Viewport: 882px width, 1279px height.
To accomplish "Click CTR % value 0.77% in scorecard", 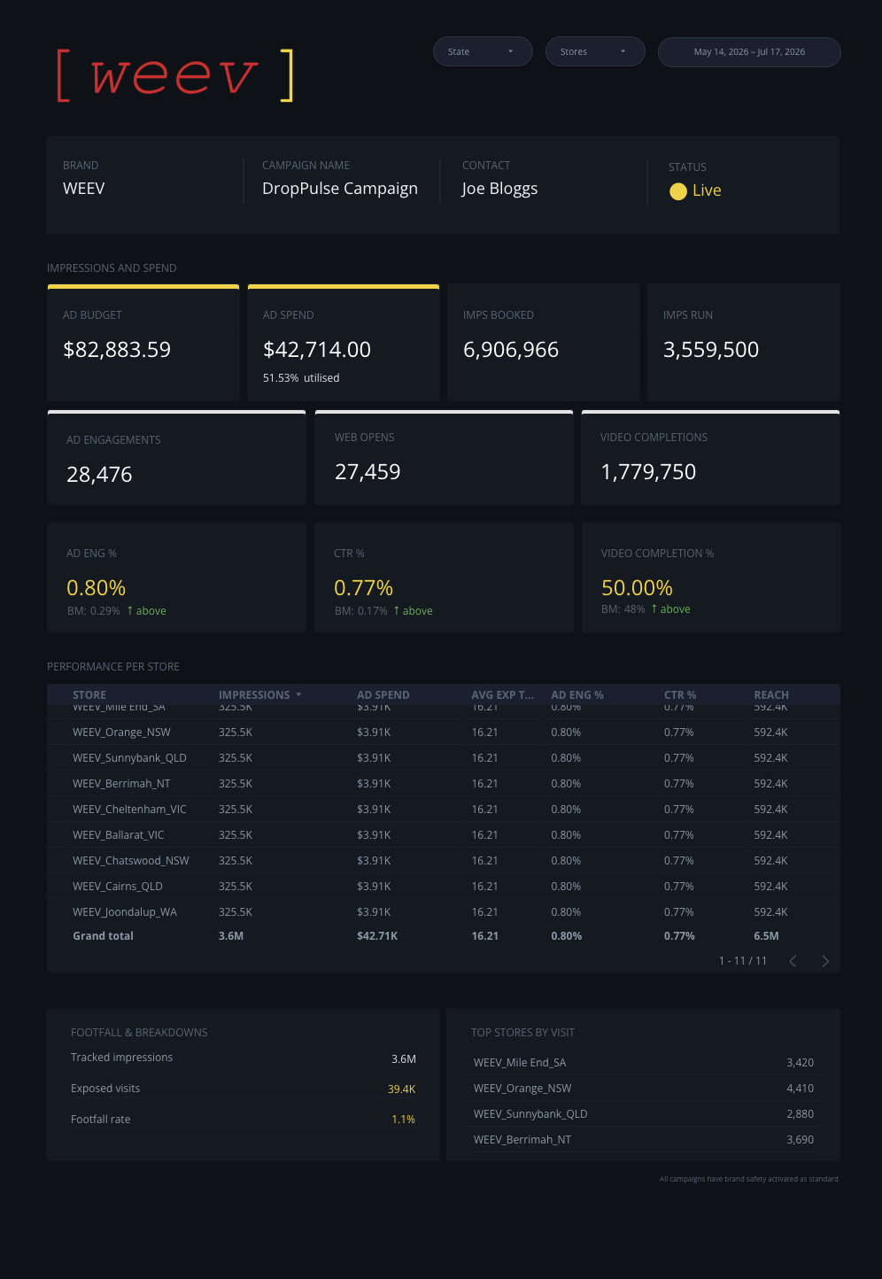I will point(364,588).
